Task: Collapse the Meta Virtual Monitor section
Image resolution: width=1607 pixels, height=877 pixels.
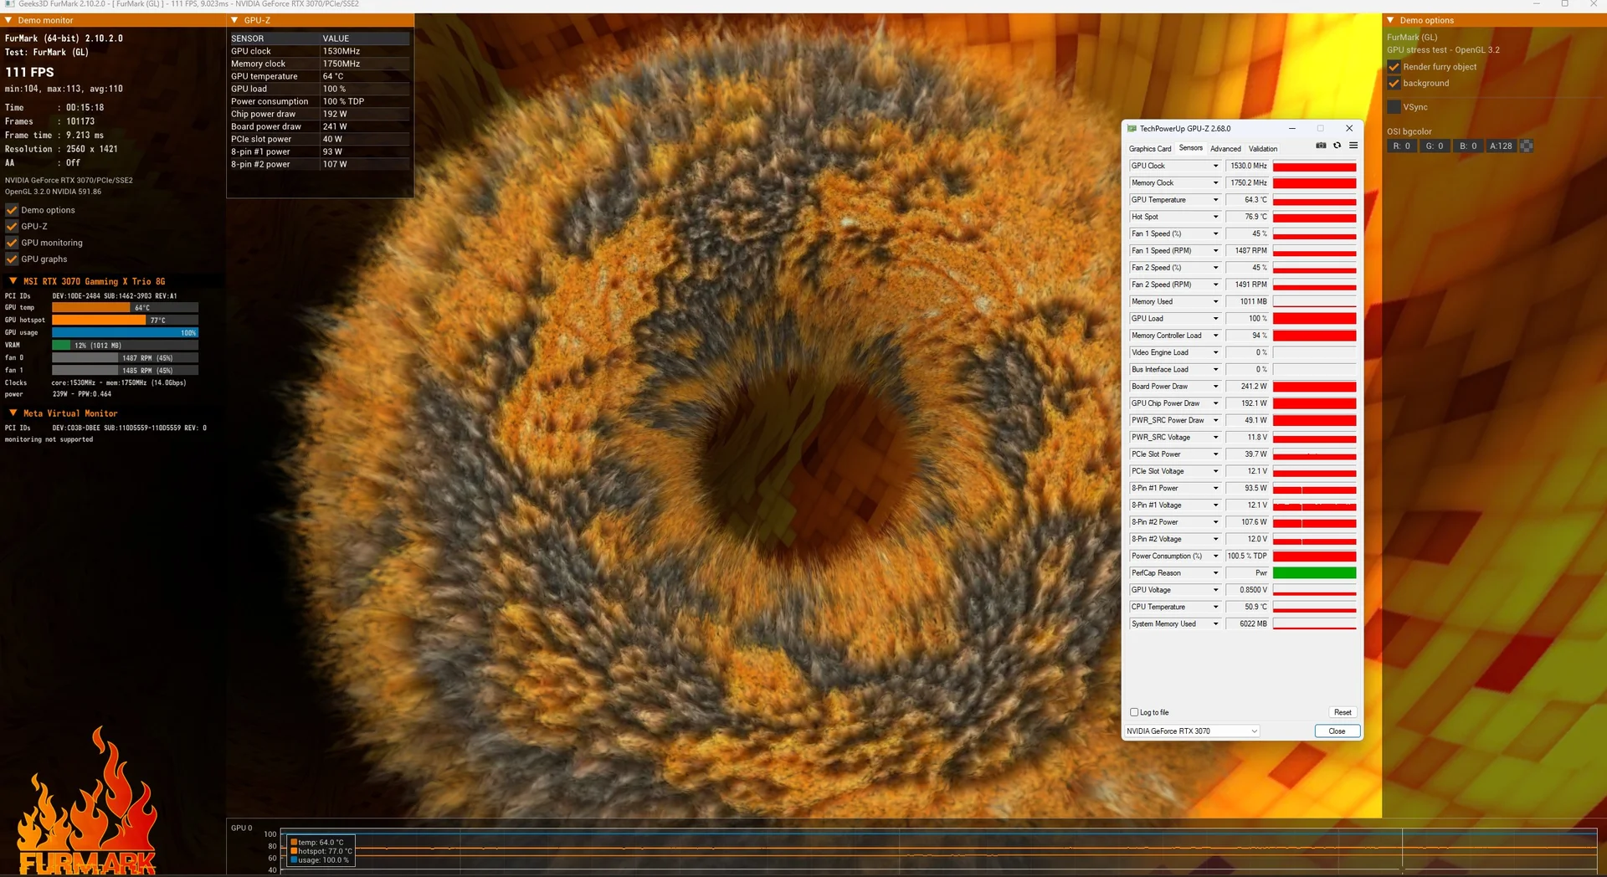Action: point(13,413)
